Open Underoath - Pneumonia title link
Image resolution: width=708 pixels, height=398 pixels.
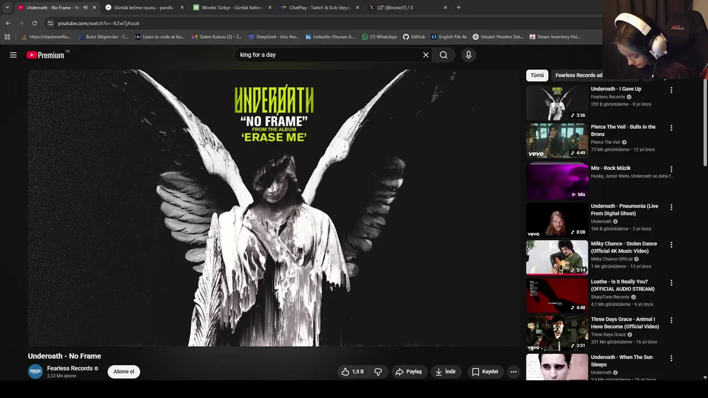click(624, 210)
